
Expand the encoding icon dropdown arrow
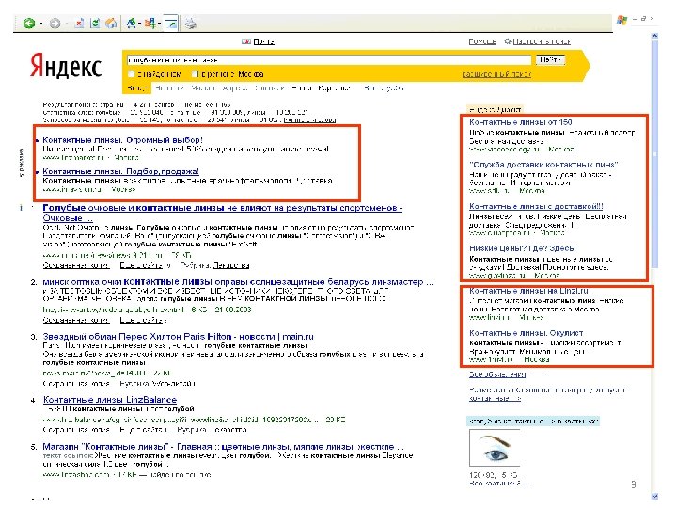coord(159,24)
